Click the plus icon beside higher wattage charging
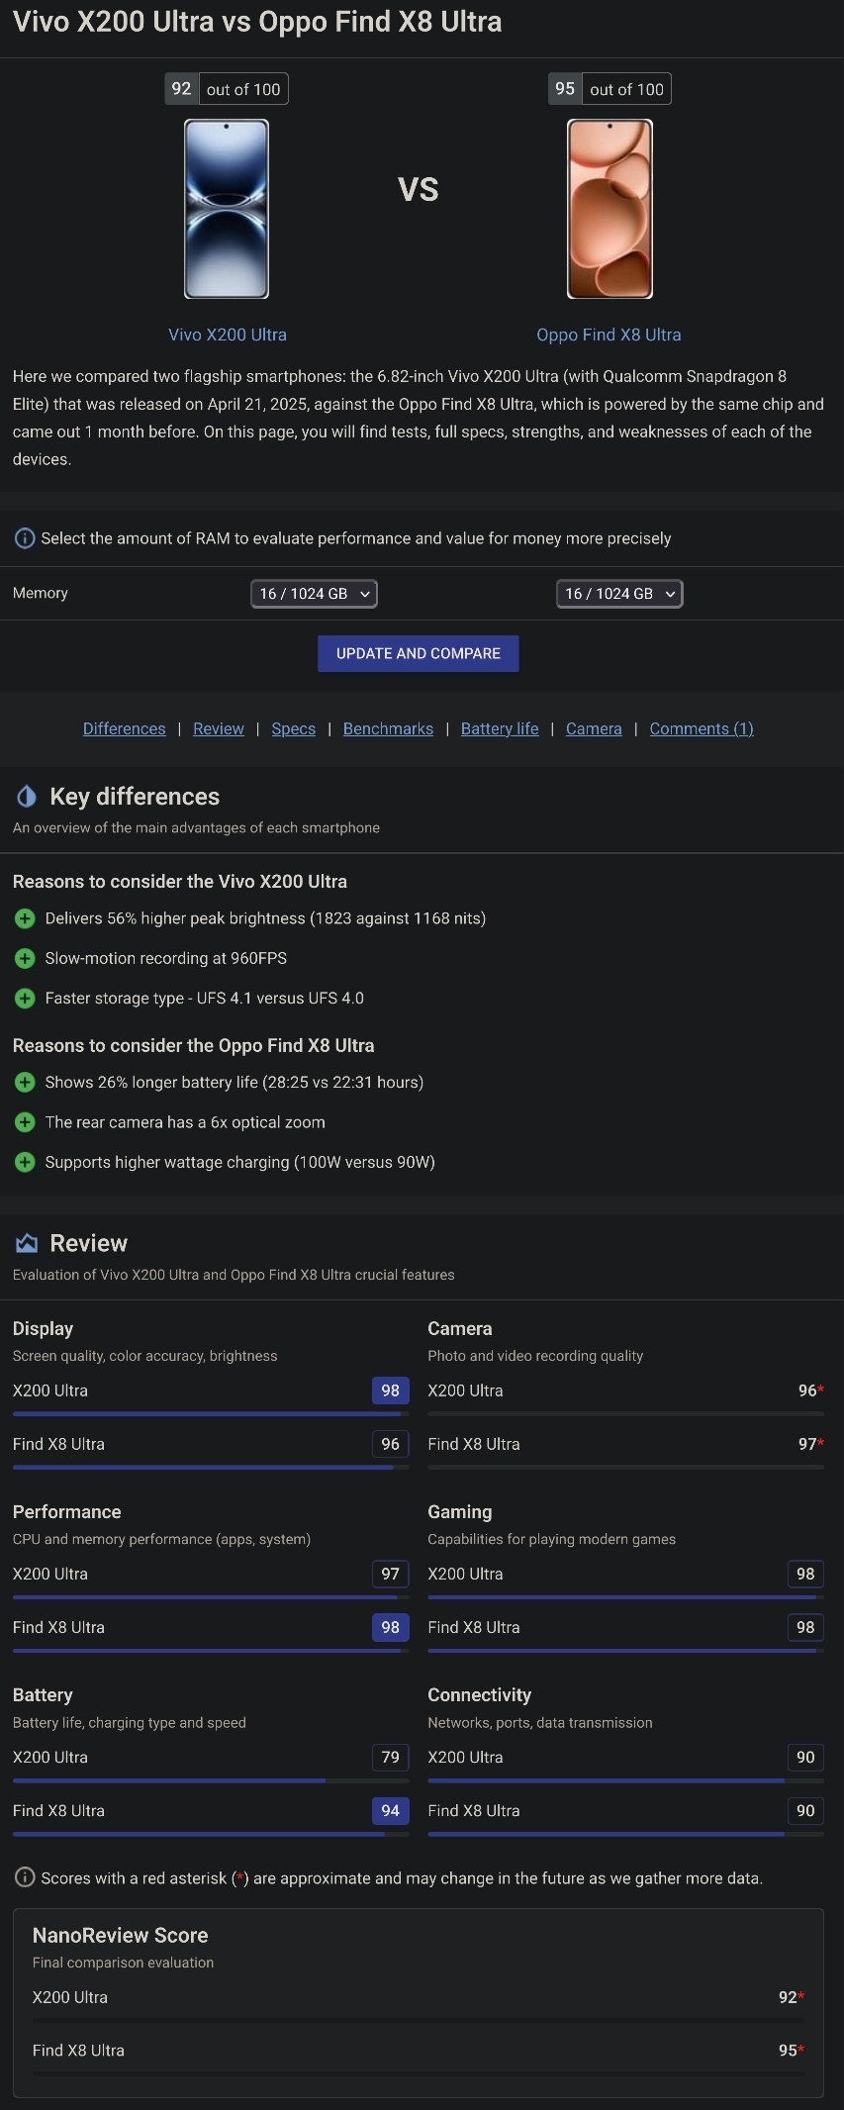Screen dimensions: 844x2110 coord(25,1162)
